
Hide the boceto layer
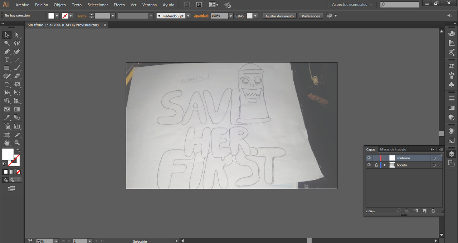[369, 165]
